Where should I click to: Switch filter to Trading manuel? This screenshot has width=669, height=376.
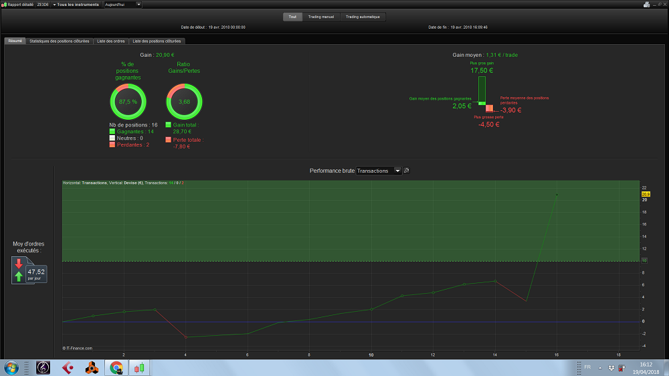(x=321, y=17)
